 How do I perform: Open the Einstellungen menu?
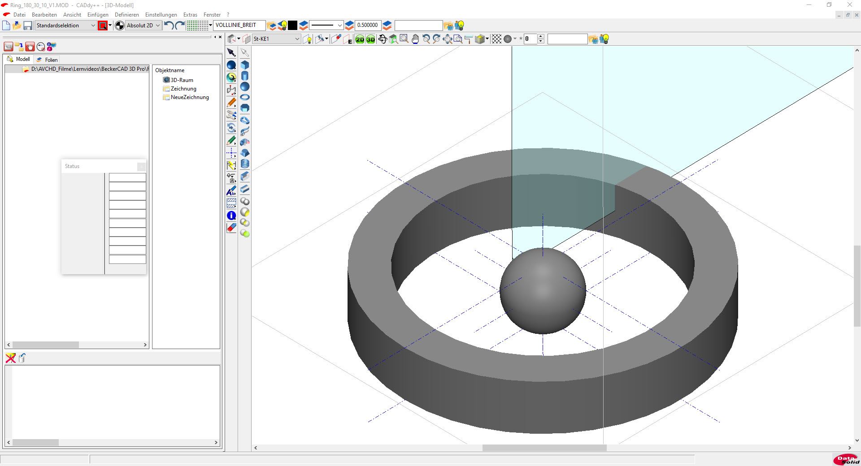(161, 15)
